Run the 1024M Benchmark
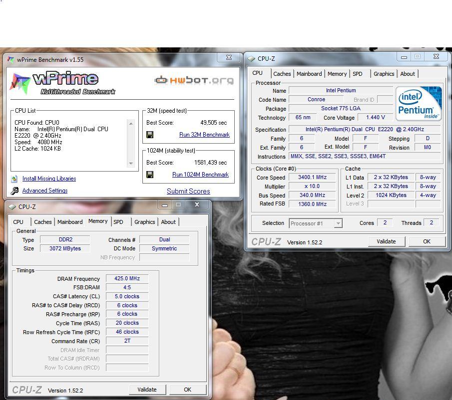This screenshot has width=452, height=400. 200,175
